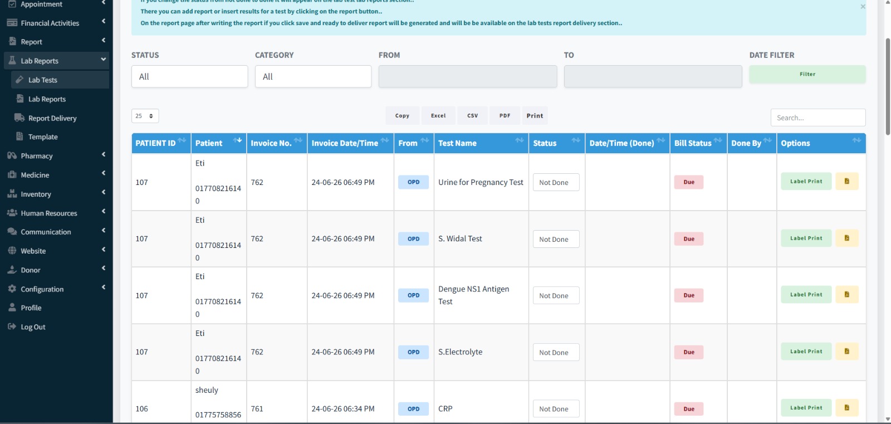
Task: Export the table using the Excel button
Action: 438,116
